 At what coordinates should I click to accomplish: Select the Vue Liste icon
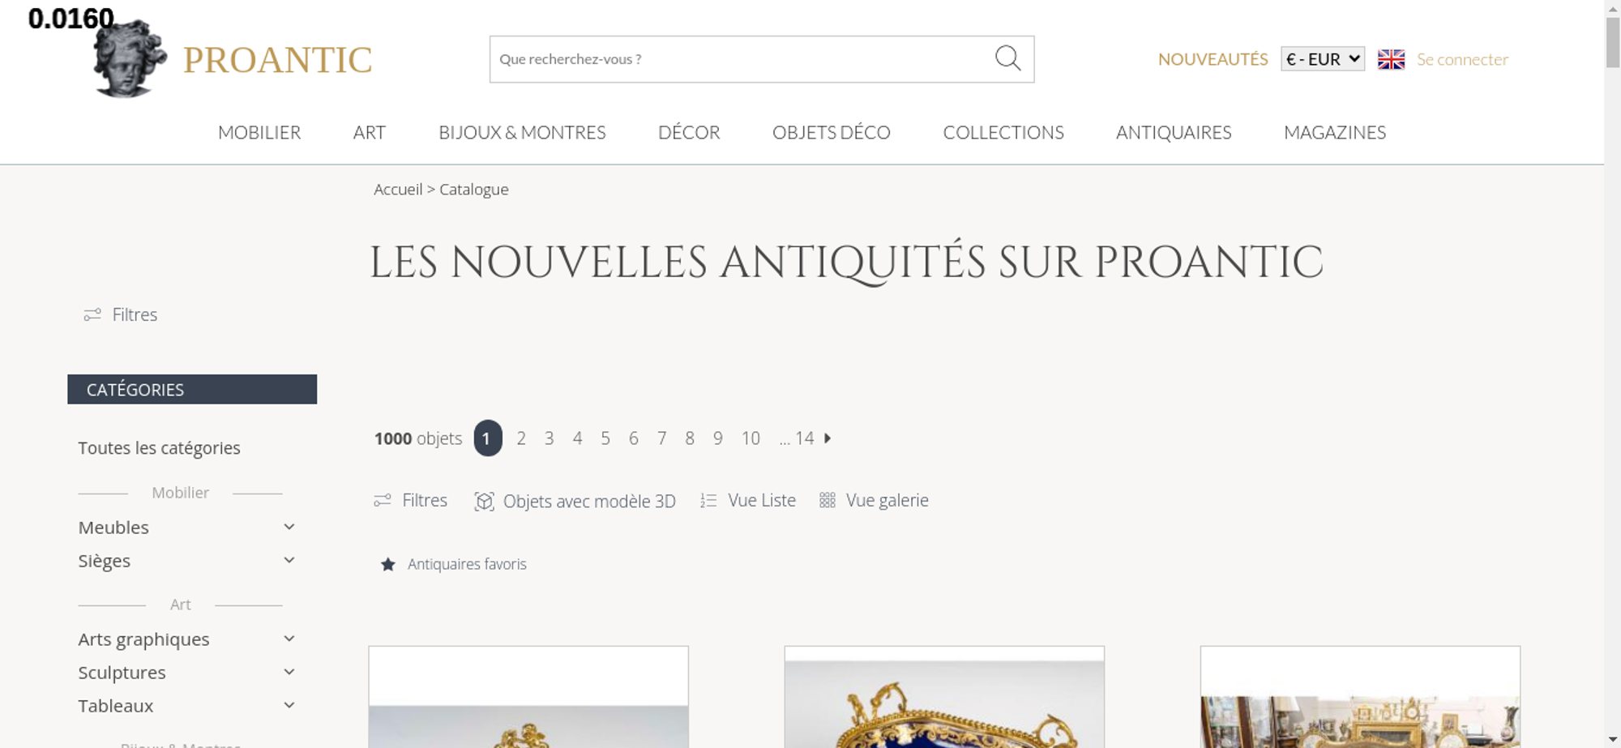708,501
